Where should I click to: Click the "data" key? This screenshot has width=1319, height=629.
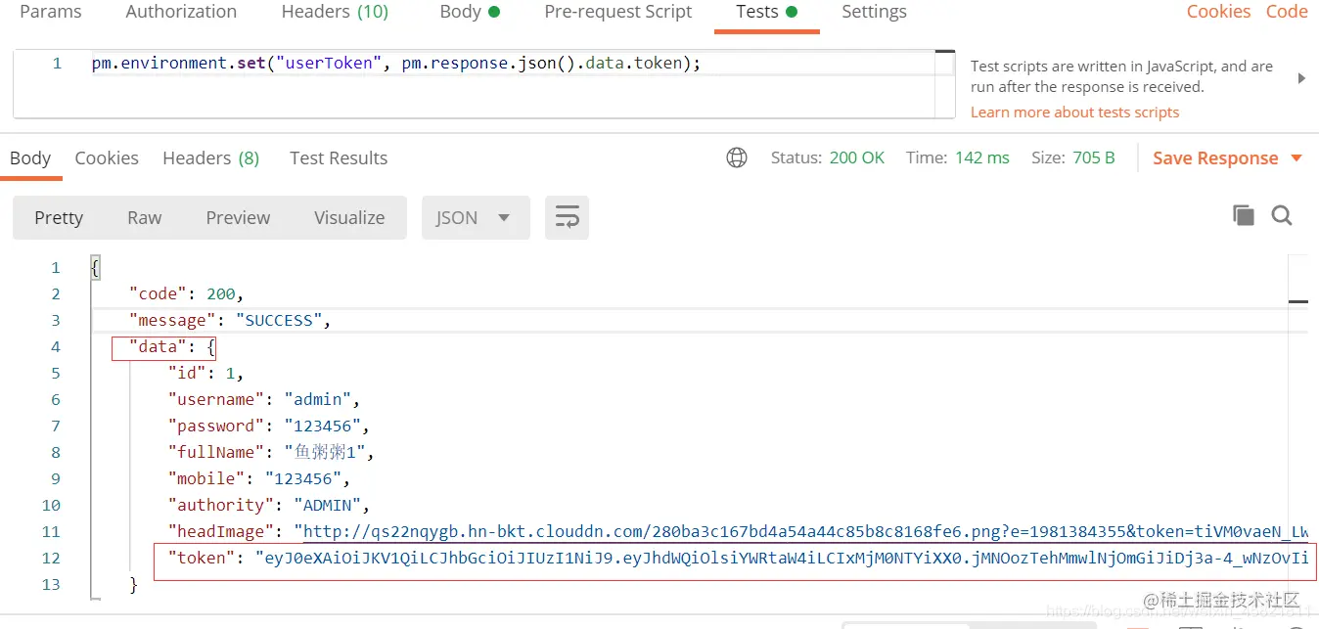[158, 347]
